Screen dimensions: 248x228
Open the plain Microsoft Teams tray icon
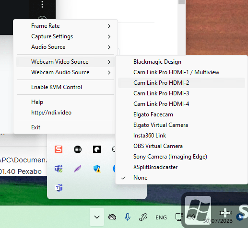pos(59,188)
